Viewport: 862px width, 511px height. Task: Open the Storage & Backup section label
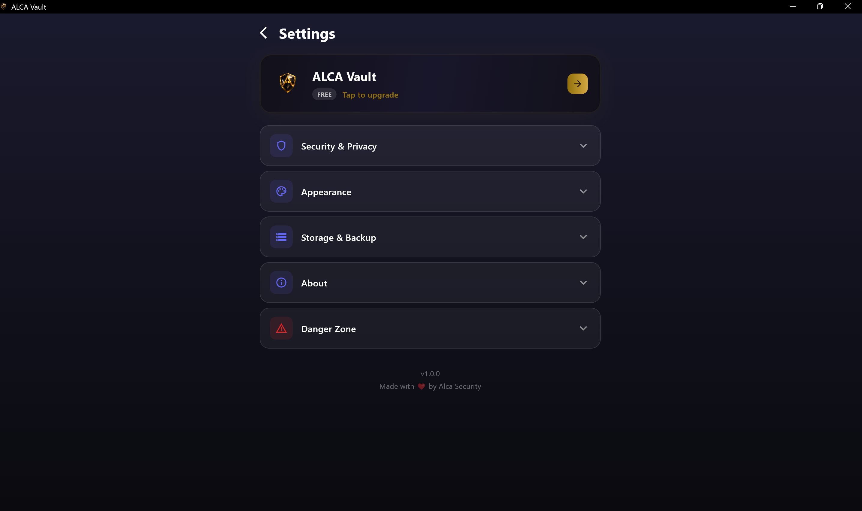(x=338, y=237)
